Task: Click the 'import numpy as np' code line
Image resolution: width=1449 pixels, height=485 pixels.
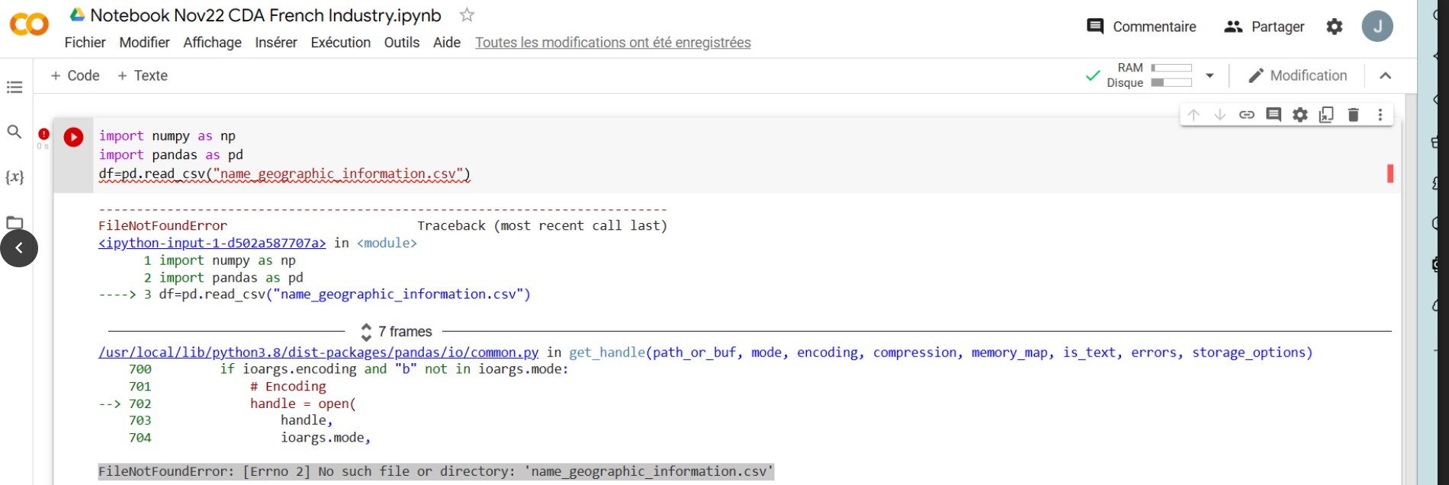Action: click(x=167, y=136)
